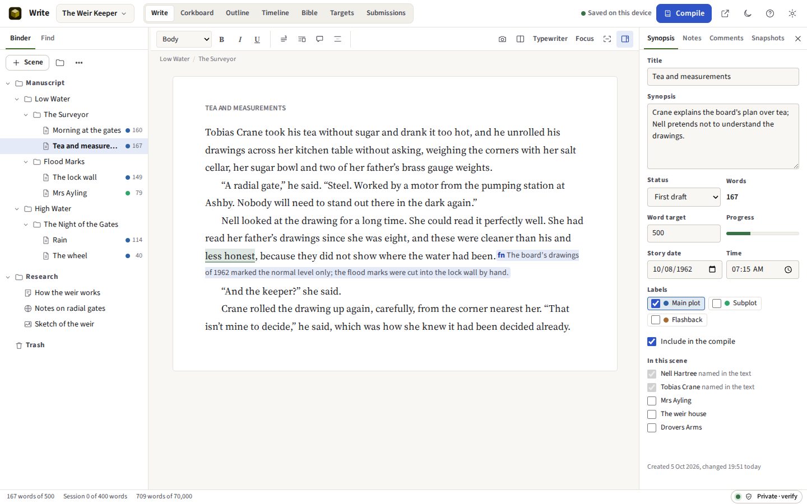Switch to the Find tab in sidebar
Screen dimensions: 807x504
click(48, 38)
